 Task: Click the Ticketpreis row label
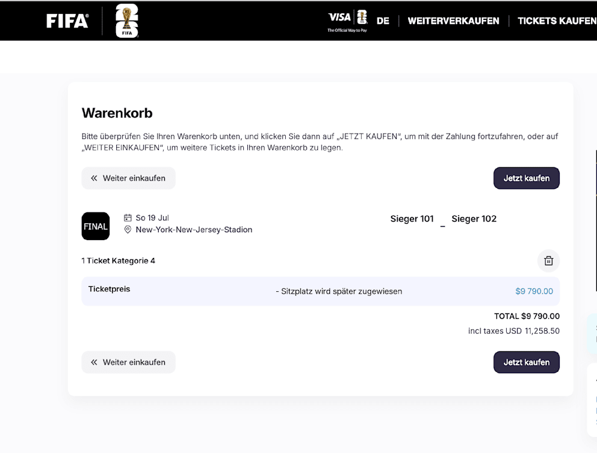[110, 289]
